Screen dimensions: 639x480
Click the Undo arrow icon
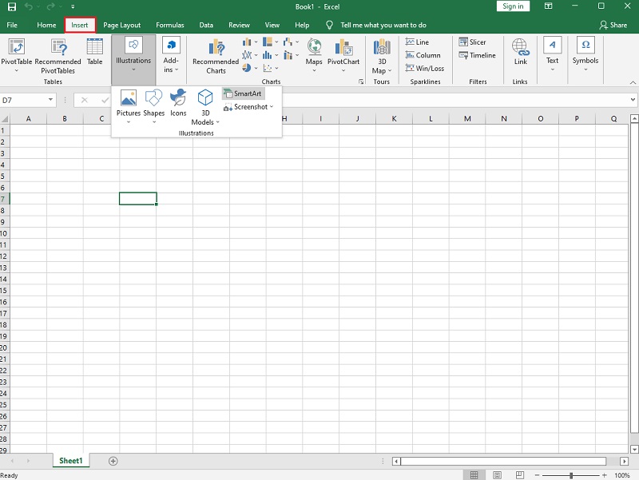point(28,6)
